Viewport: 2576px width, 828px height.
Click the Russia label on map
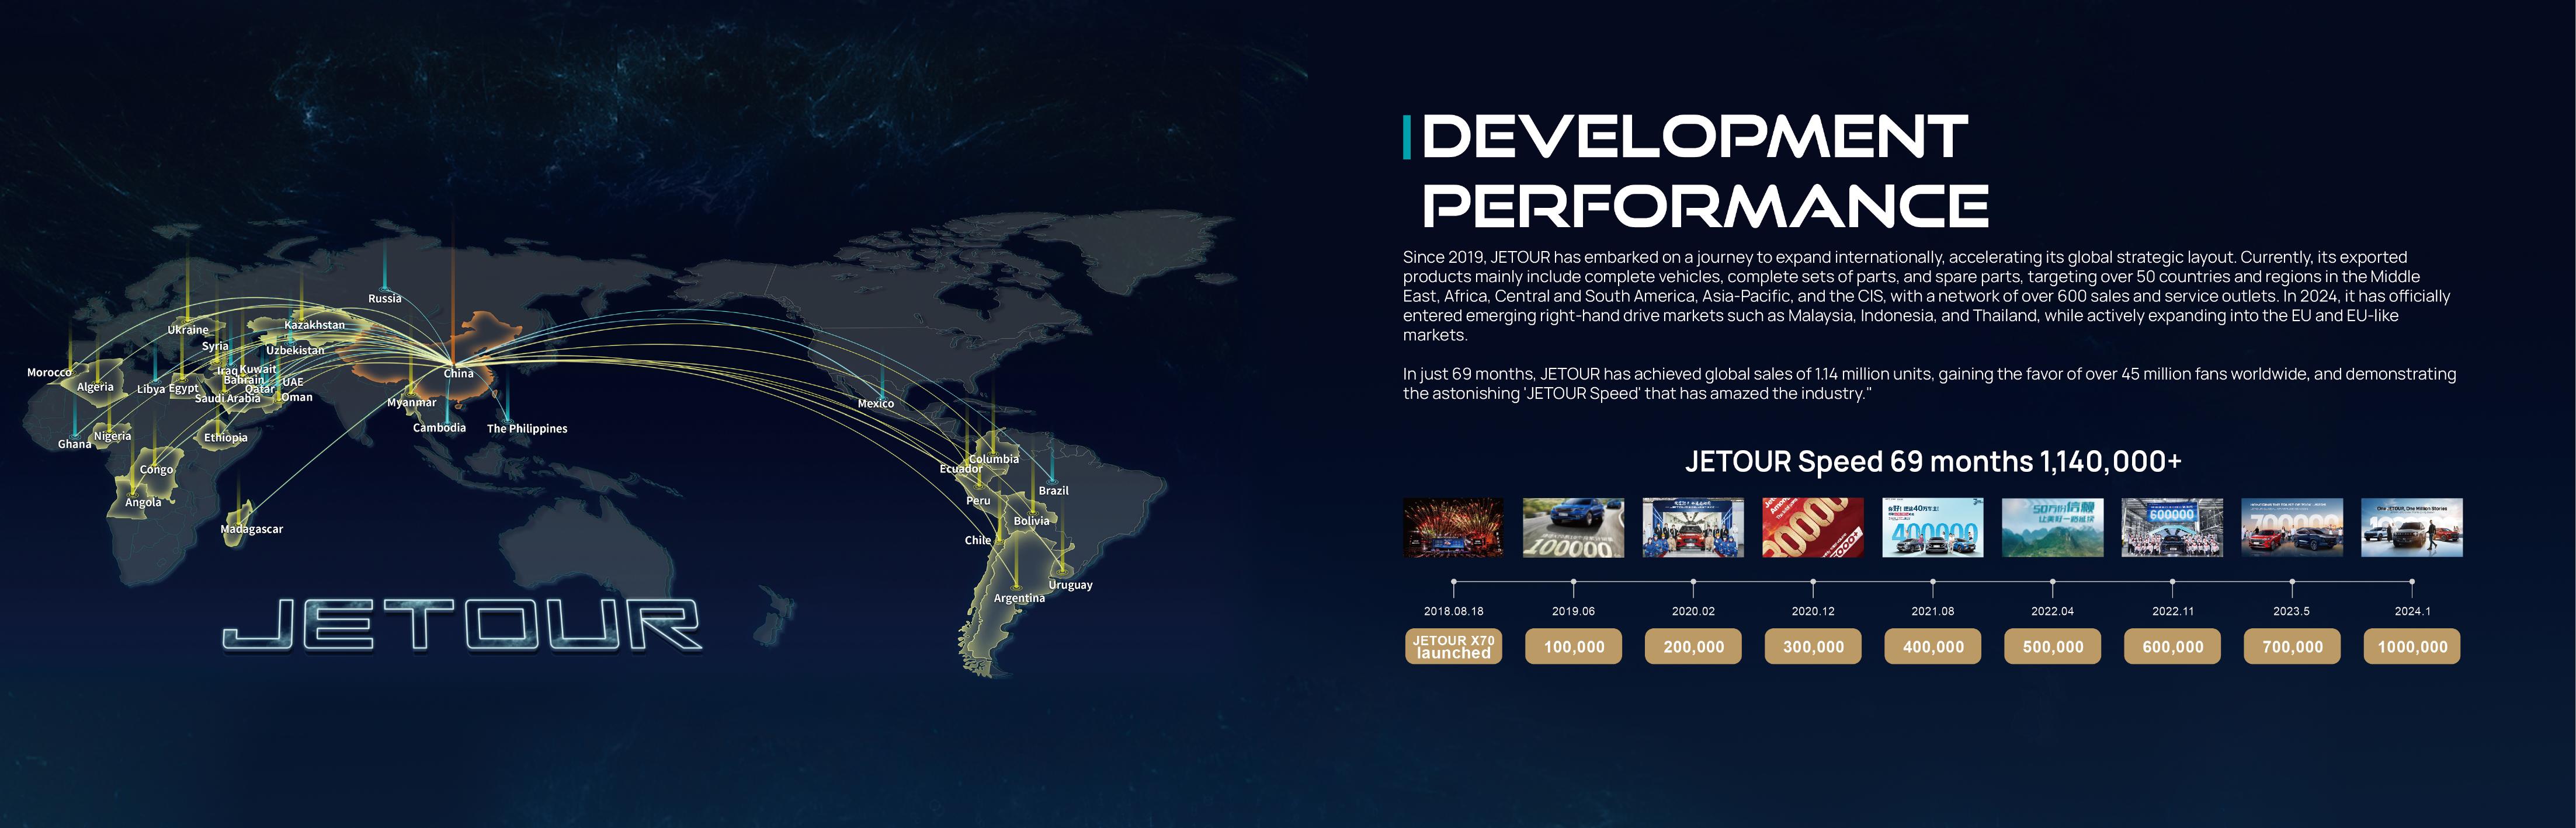pyautogui.click(x=385, y=298)
